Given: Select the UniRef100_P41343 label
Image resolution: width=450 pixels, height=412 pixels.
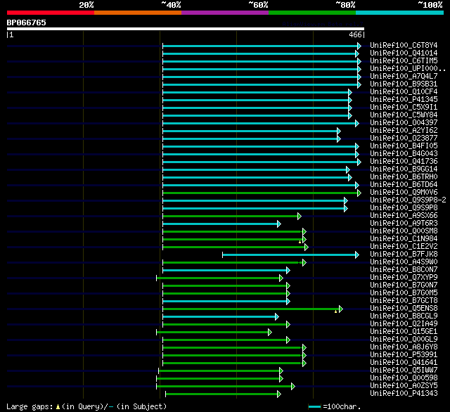Looking at the screenshot, I should click(404, 394).
